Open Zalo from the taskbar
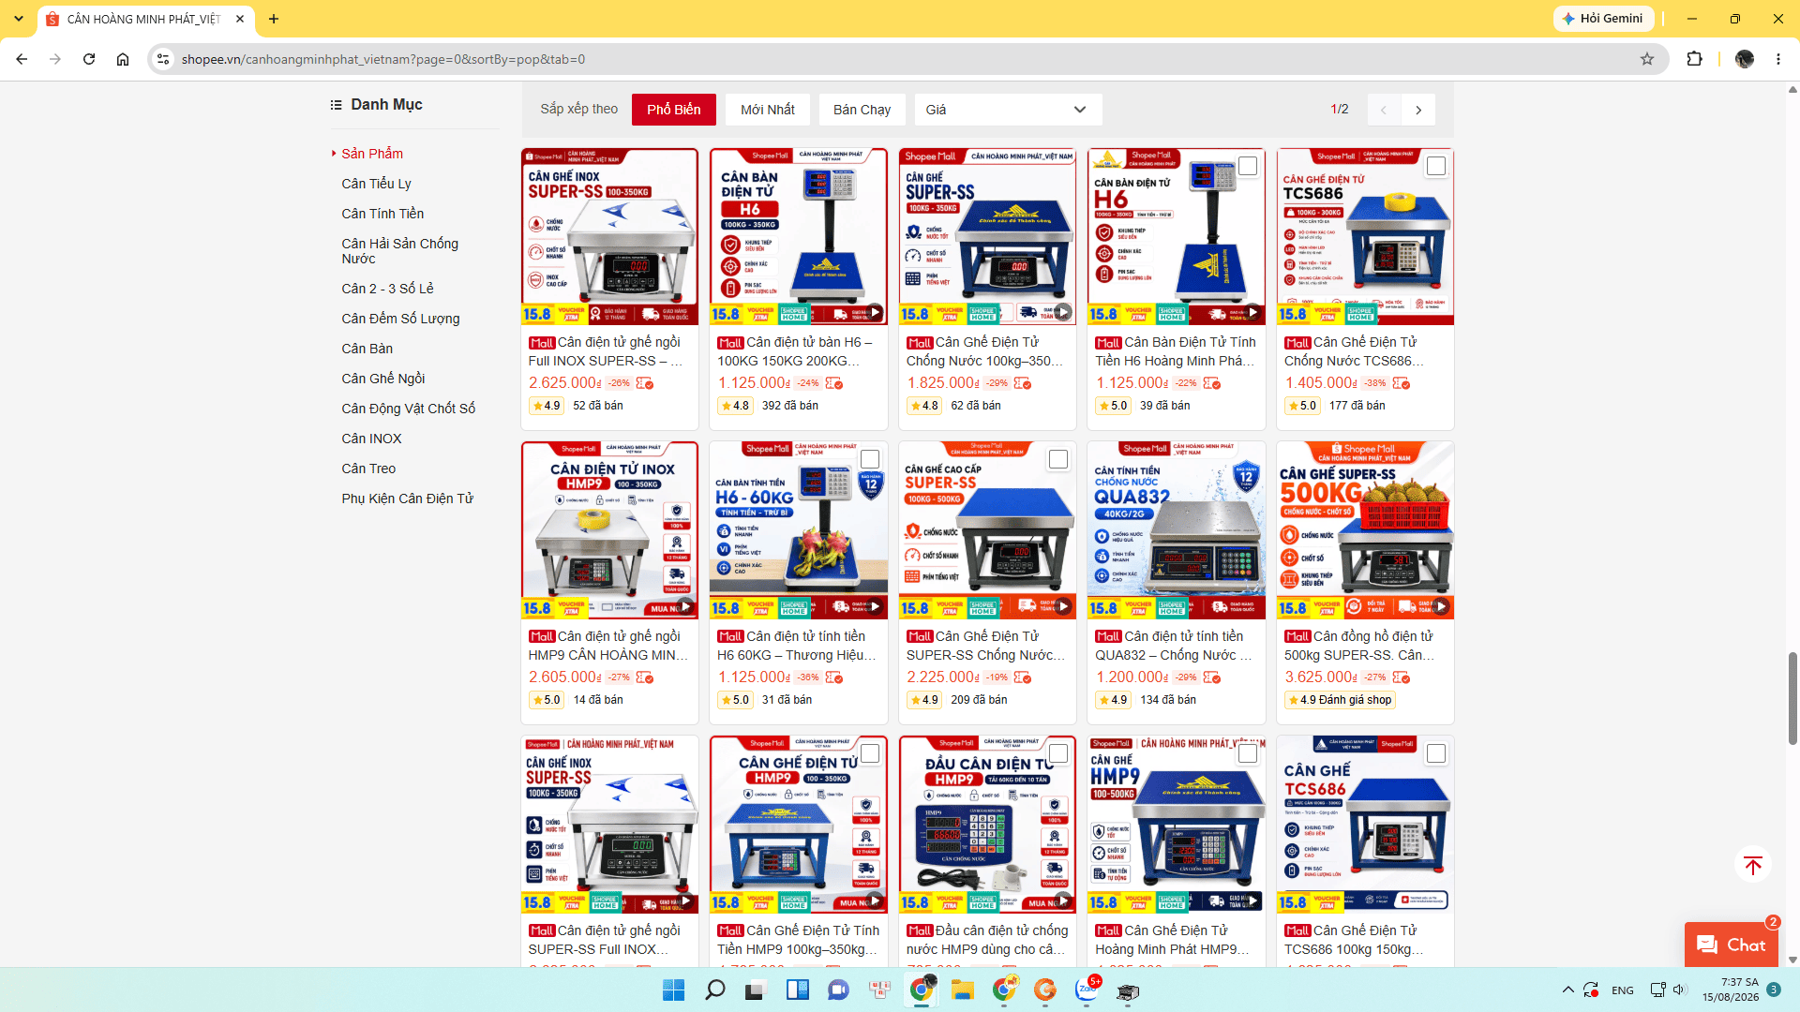 click(1087, 990)
